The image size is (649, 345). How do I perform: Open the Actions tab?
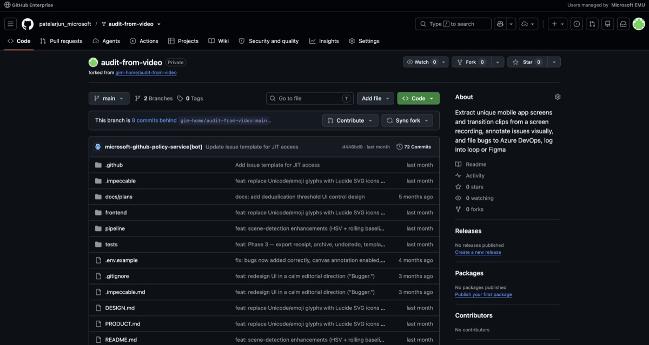click(144, 41)
